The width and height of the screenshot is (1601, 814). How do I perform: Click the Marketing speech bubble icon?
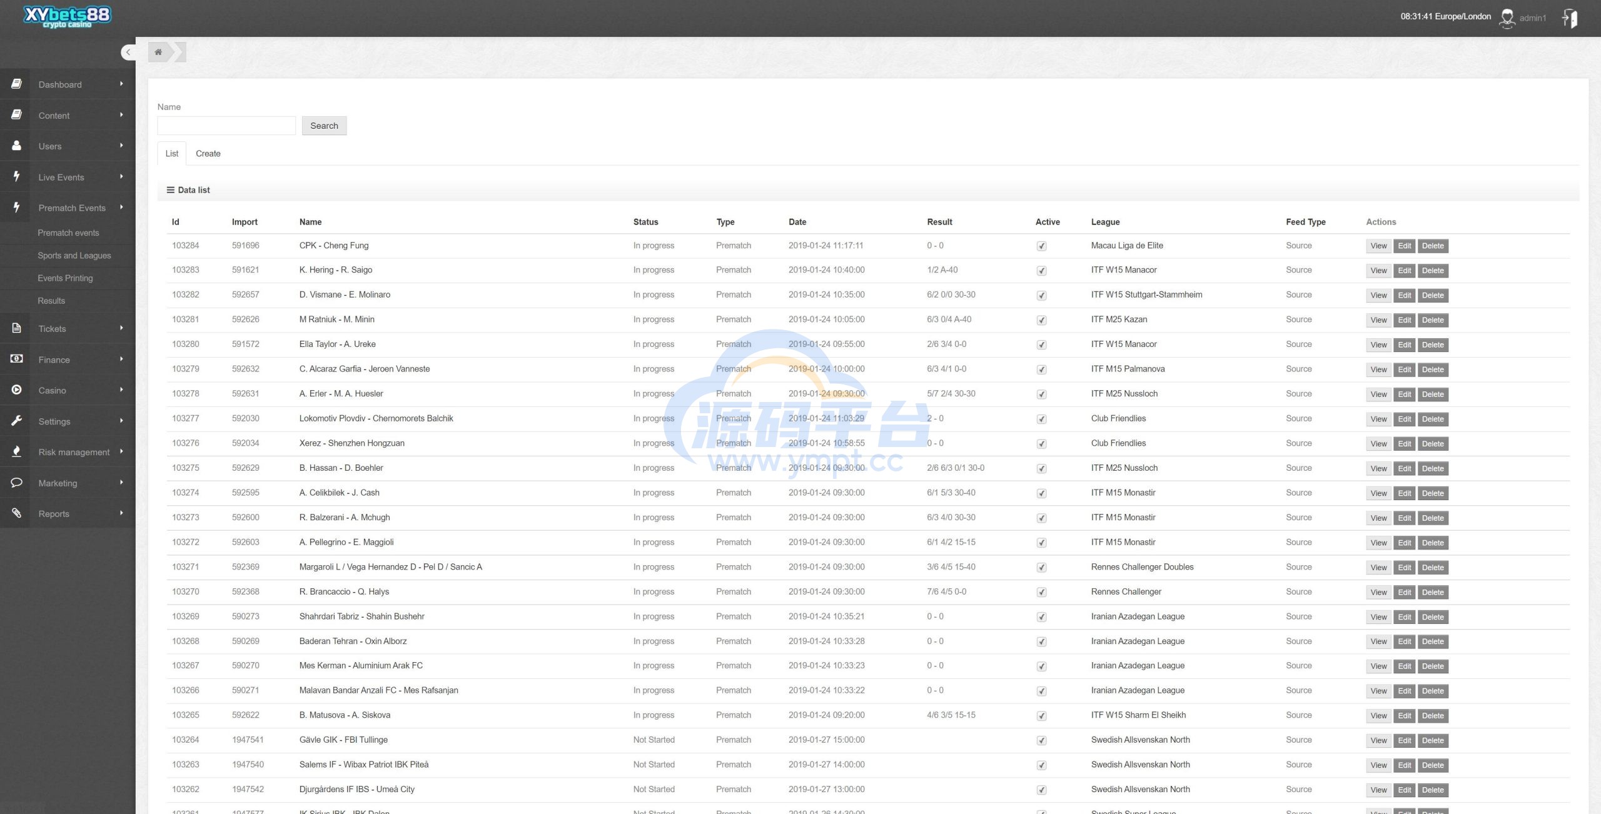point(17,482)
